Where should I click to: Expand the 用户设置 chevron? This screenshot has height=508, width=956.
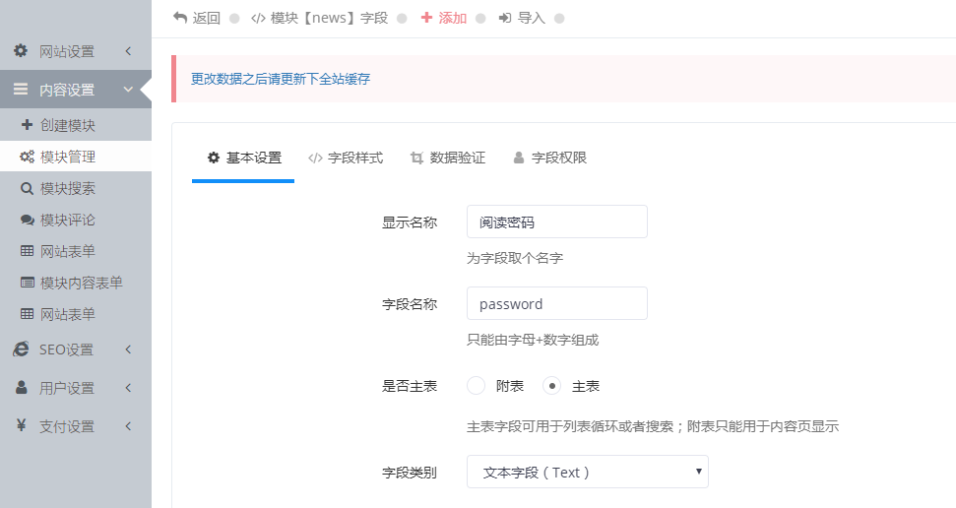pos(128,387)
